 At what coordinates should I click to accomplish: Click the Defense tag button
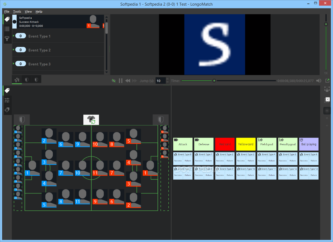coord(204,144)
